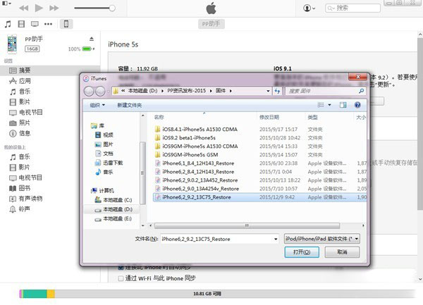Open the file type filter dropdown

322,239
